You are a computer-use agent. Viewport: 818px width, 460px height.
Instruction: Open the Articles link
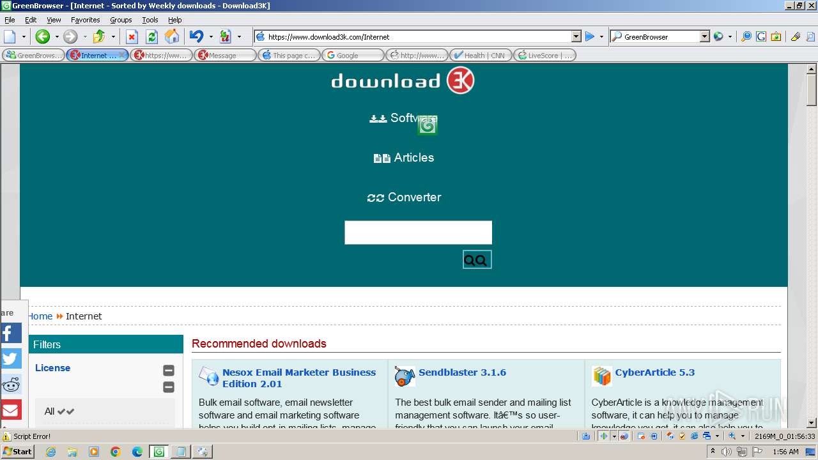(x=404, y=158)
